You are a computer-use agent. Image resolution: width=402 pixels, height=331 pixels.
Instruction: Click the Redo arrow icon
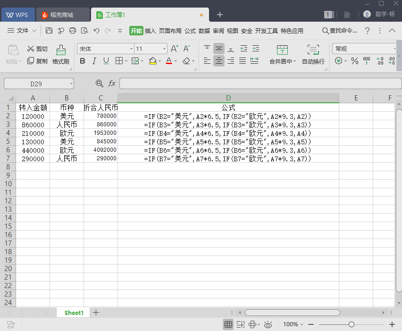pos(108,31)
